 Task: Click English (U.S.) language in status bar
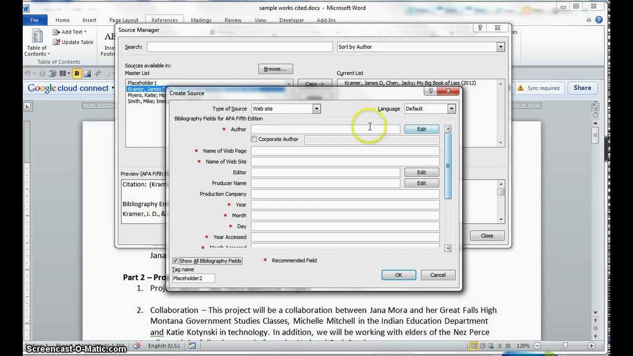164,346
